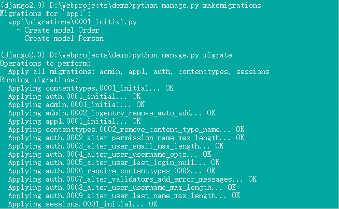
Task: Click the admin.0002_logentry_remove_auto_add line
Action: pyautogui.click(x=111, y=113)
